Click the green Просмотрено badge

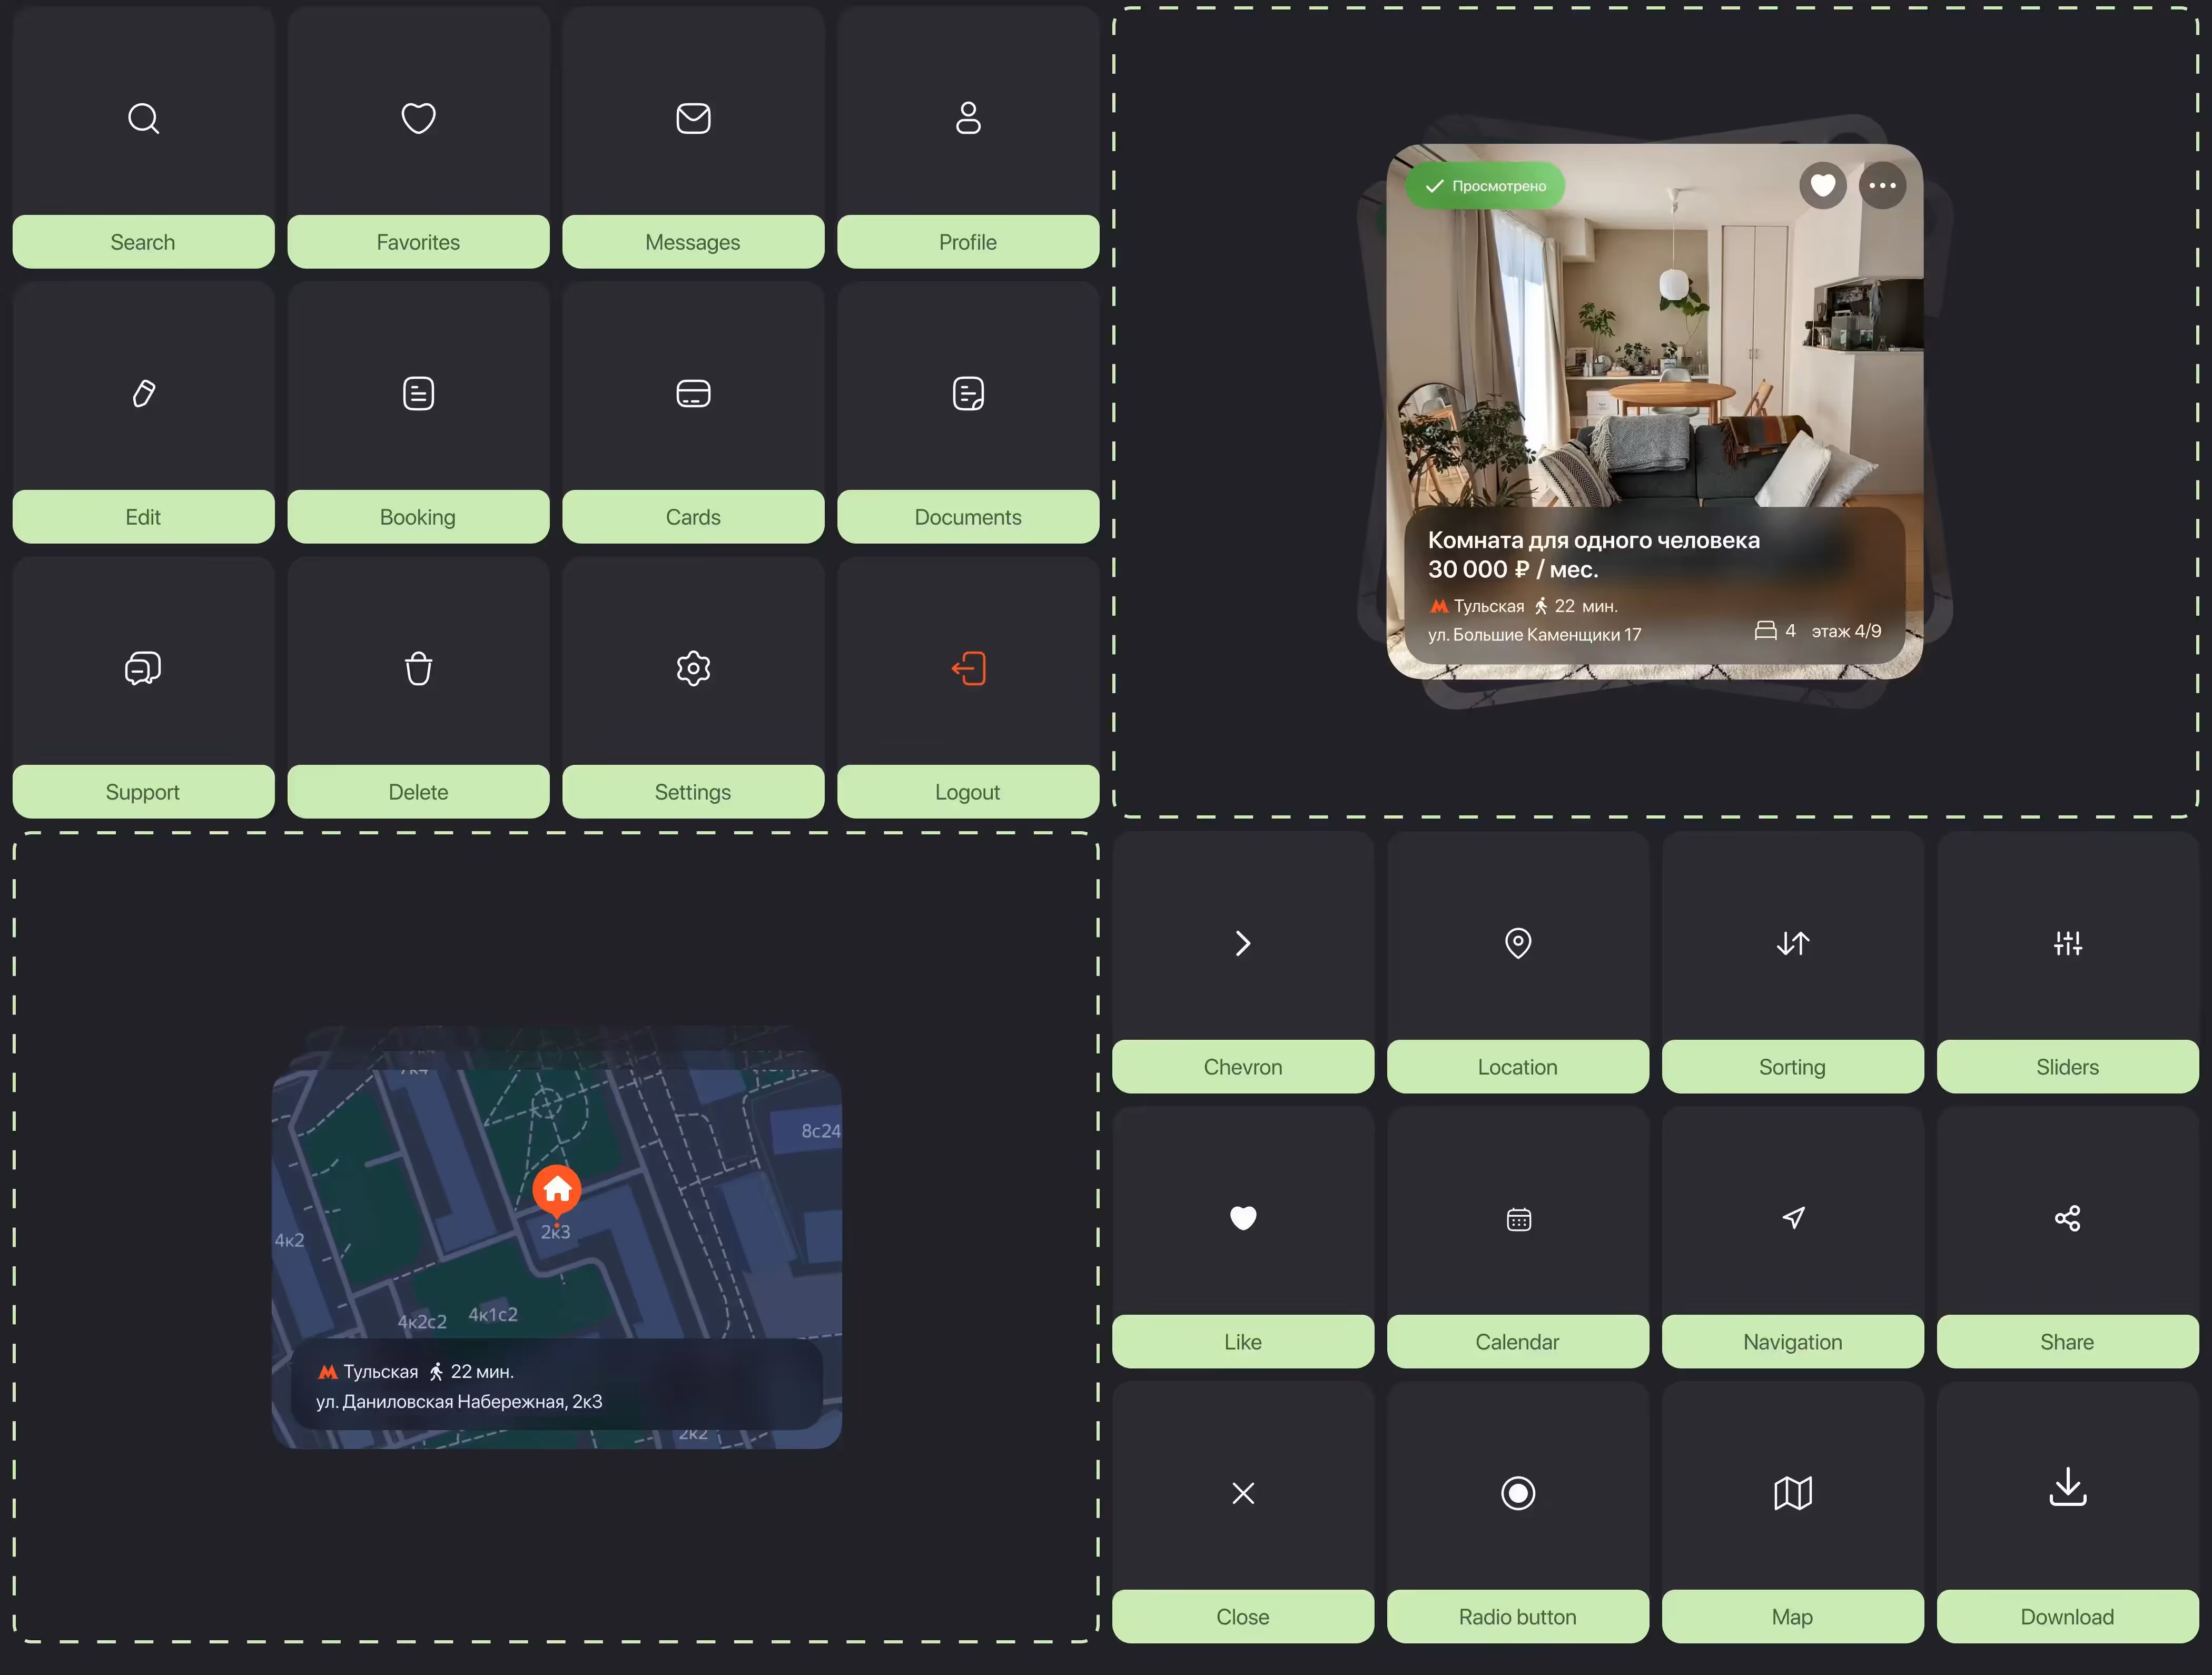coord(1485,186)
